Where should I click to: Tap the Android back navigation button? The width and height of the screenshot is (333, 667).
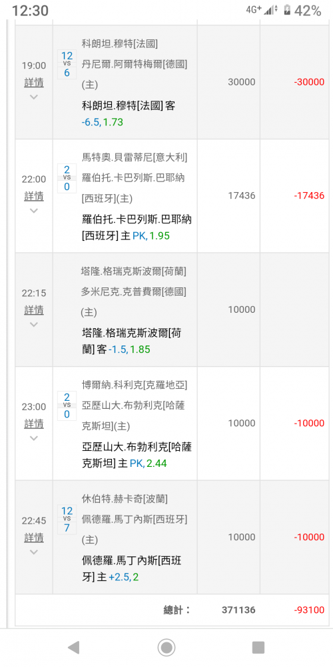point(73,648)
